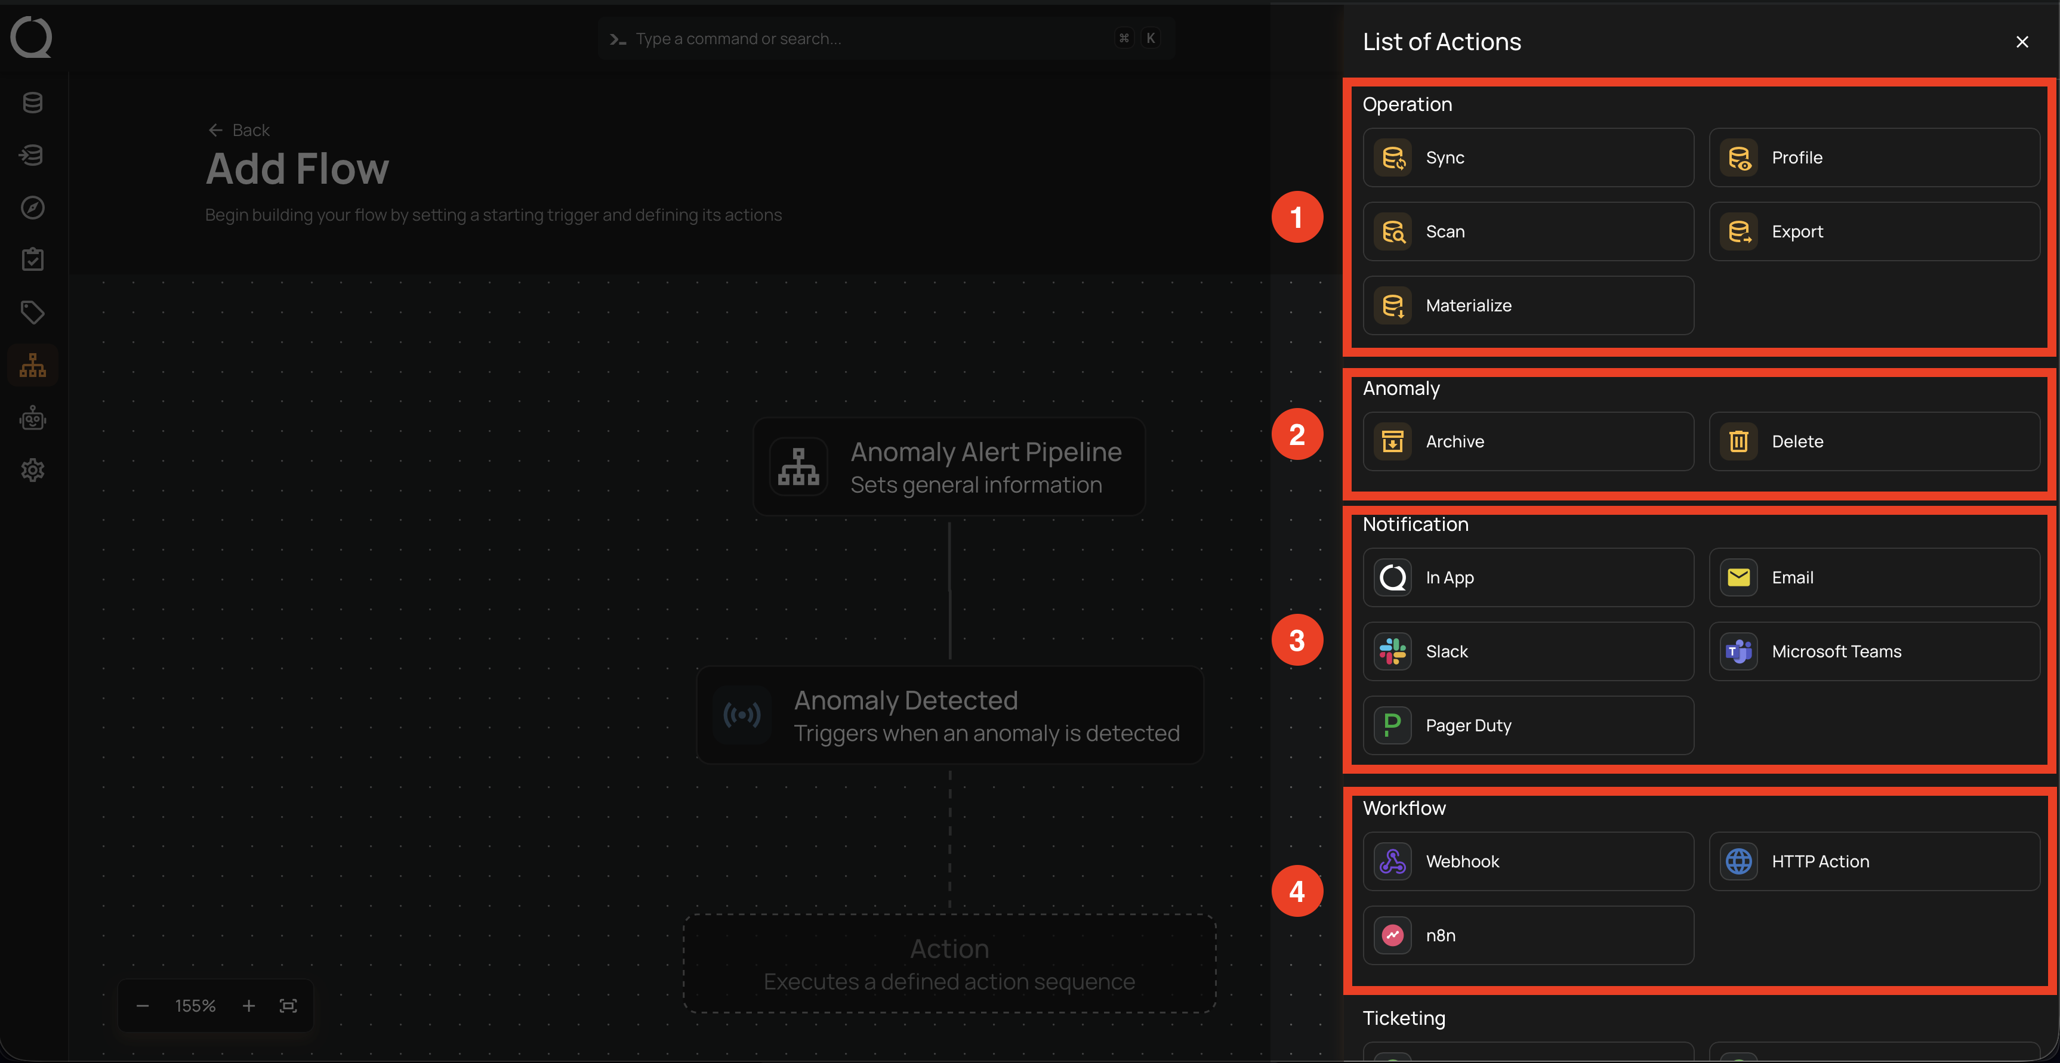
Task: Zoom in with the plus button
Action: 249,1006
